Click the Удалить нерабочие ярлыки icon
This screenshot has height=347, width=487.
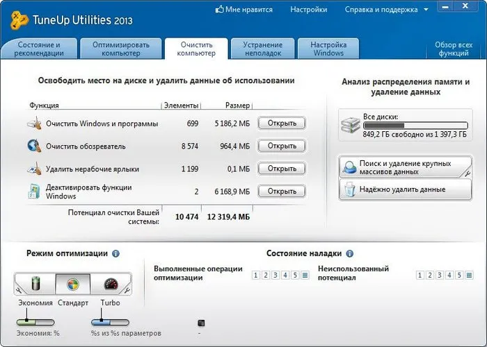pos(35,169)
